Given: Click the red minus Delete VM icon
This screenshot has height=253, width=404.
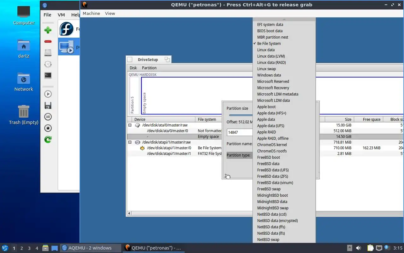Looking at the screenshot, I should point(48,41).
